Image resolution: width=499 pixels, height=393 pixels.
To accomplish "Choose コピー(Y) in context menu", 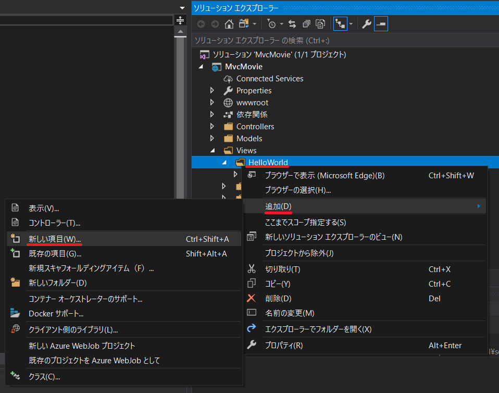I will [365, 284].
